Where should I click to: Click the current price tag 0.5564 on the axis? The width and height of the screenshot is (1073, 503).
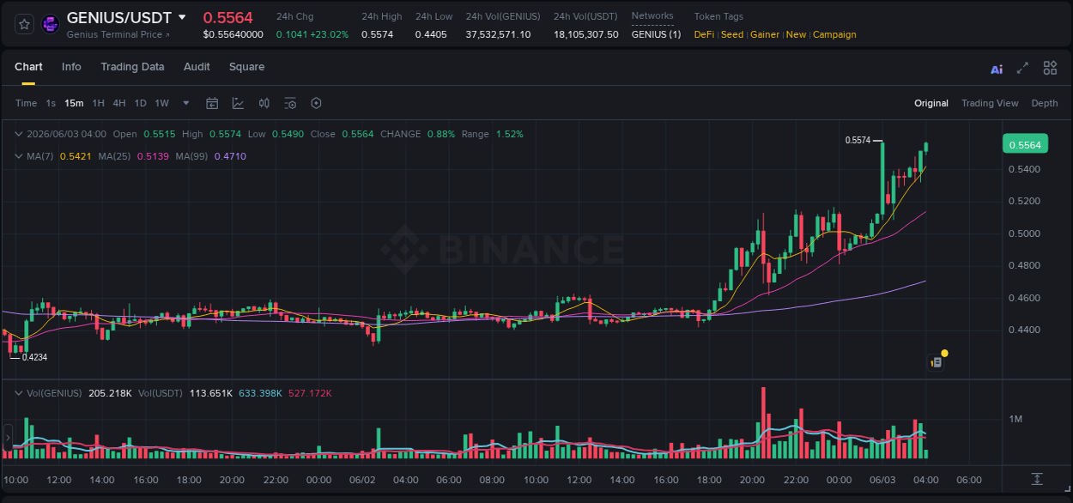(1025, 145)
